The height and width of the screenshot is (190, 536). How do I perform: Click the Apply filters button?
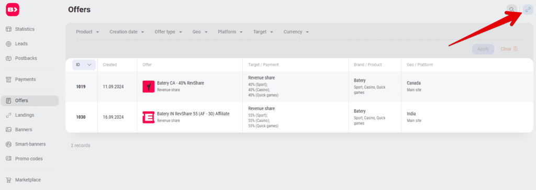(x=483, y=49)
